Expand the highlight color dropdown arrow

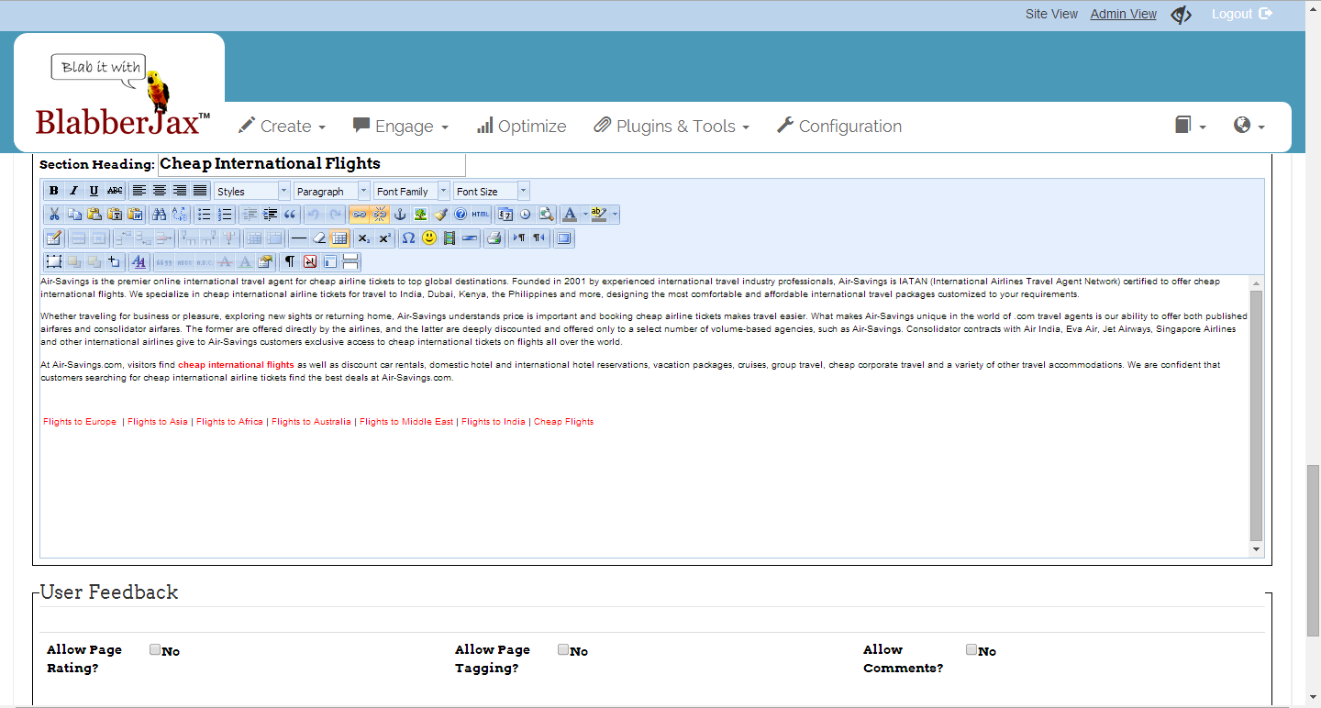[615, 215]
